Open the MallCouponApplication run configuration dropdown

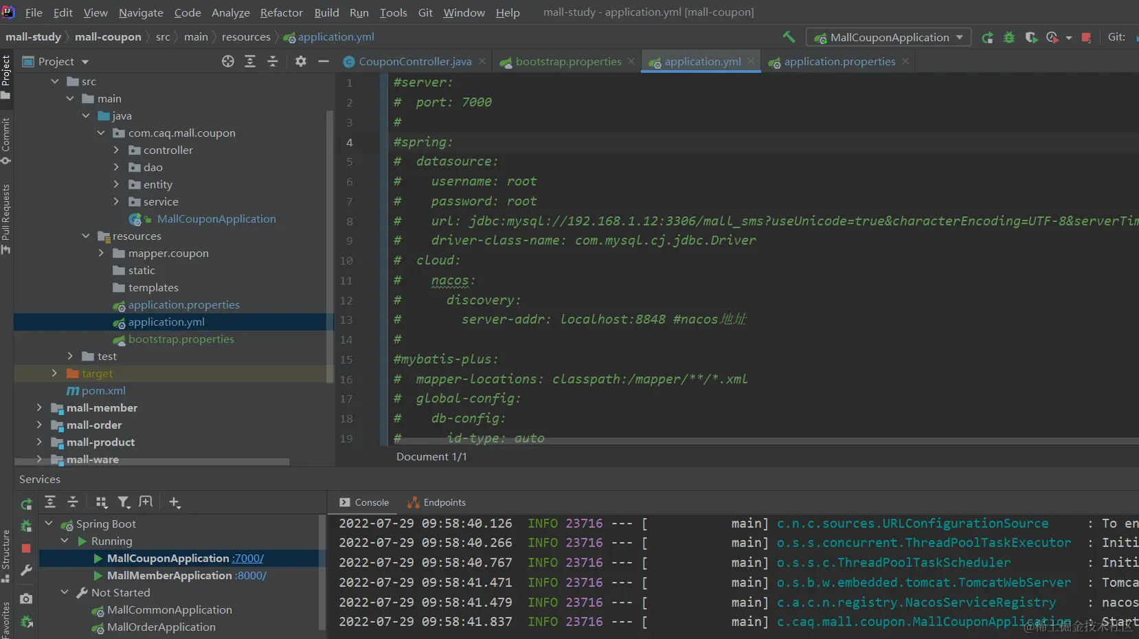pos(889,38)
